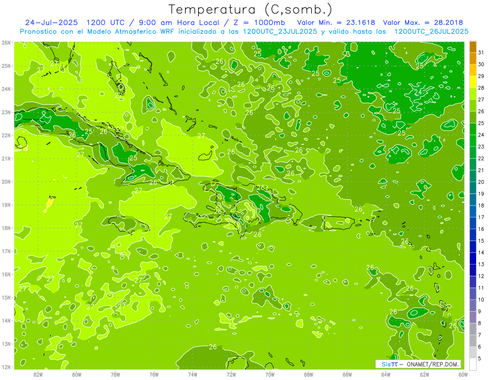Click the longitude axis label "74W"

193,374
